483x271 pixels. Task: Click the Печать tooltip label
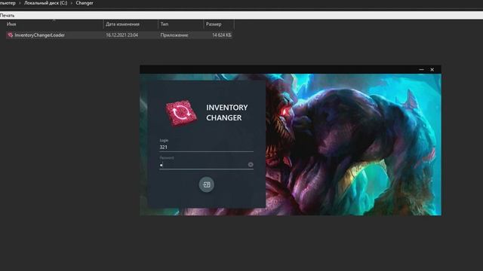(7, 15)
